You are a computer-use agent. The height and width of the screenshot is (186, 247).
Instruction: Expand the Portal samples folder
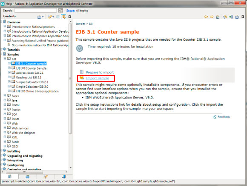5,104
